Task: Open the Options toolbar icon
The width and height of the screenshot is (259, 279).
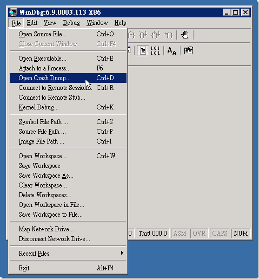Action: click(x=189, y=51)
